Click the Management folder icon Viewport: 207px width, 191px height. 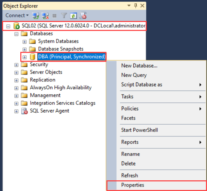[x=24, y=95]
